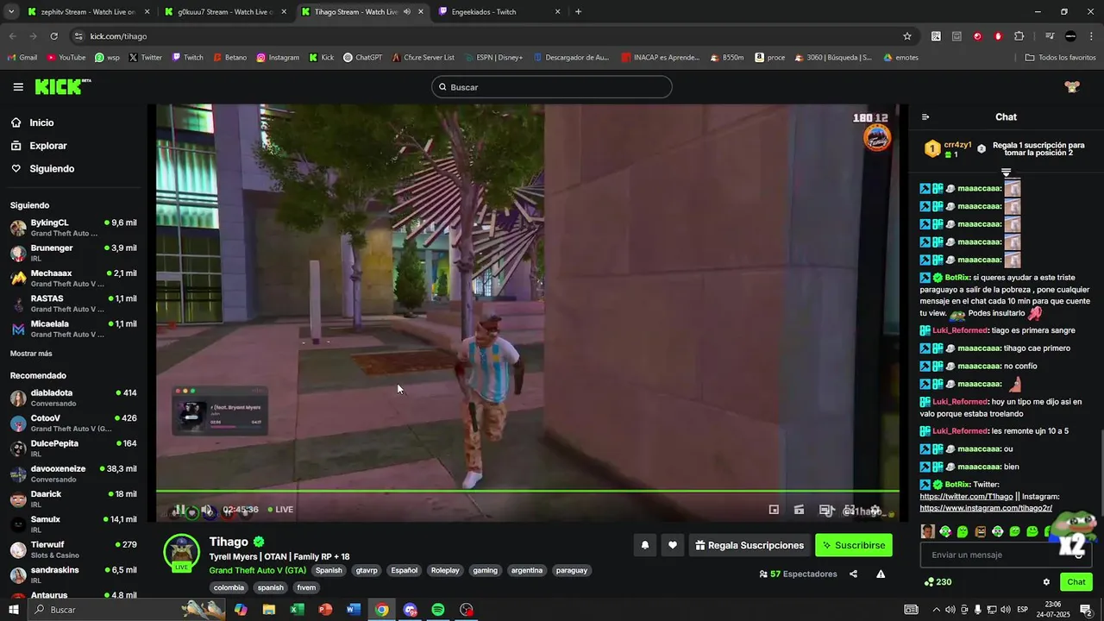1104x621 pixels.
Task: Select the paraguay tag
Action: click(x=571, y=570)
